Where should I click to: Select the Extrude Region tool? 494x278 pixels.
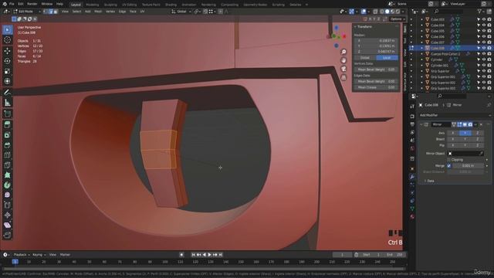tap(7, 125)
